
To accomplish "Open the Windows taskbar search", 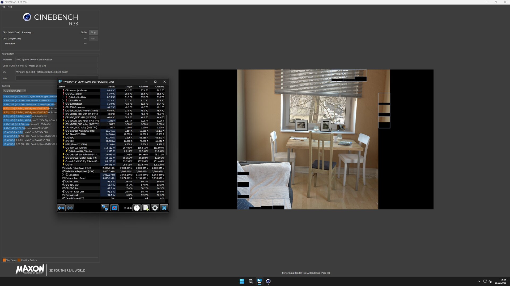I will point(250,281).
